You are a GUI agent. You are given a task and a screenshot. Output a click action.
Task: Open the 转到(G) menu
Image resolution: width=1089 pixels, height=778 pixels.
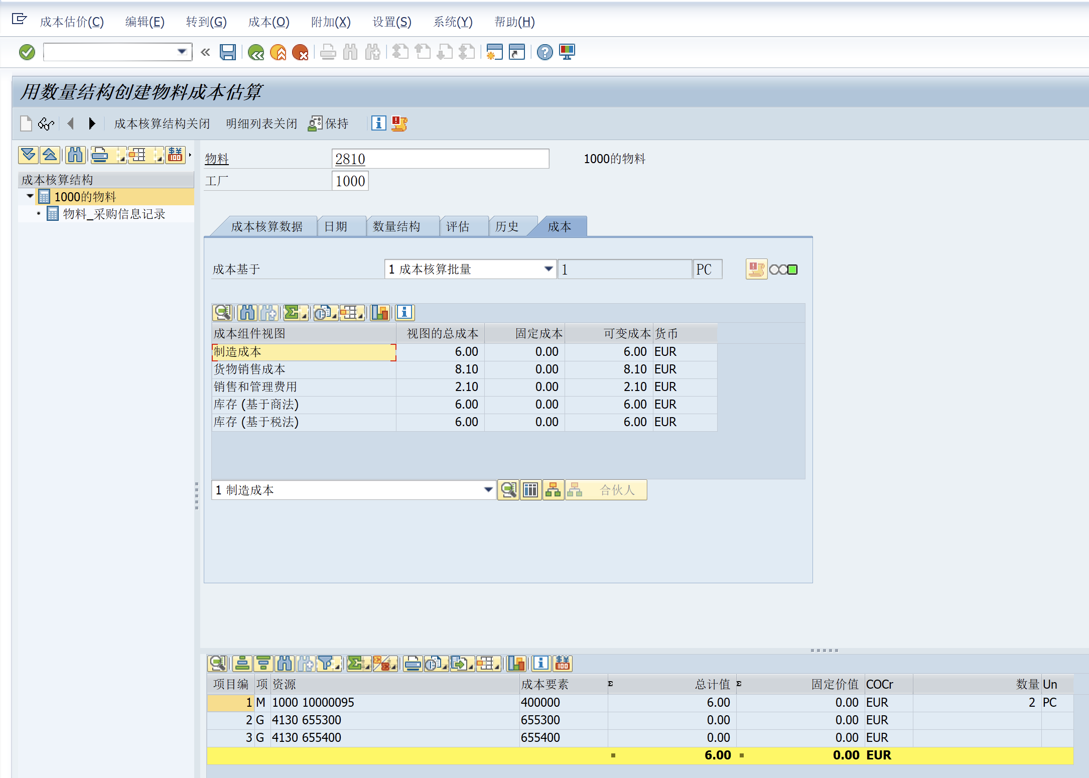pyautogui.click(x=206, y=22)
